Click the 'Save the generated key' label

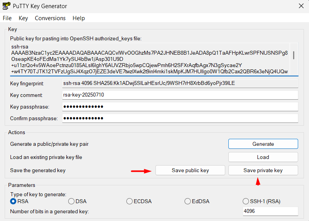tap(38, 171)
